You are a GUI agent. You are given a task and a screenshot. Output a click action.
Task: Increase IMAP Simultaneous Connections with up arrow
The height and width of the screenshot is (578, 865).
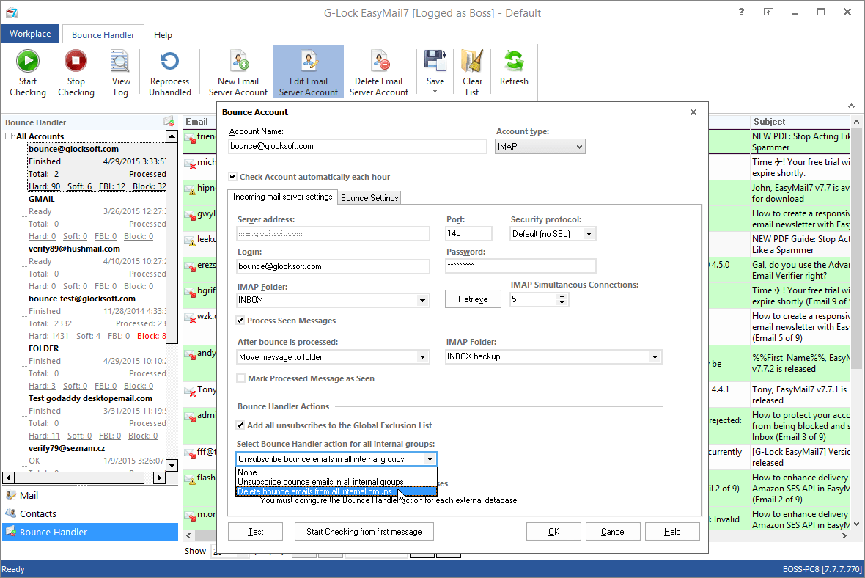[562, 296]
